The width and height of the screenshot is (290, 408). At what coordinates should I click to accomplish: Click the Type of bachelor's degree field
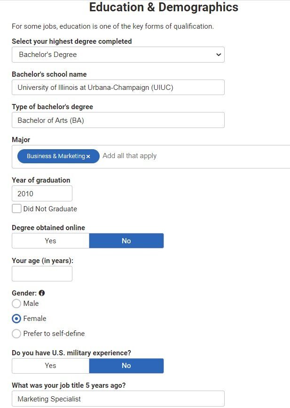118,120
